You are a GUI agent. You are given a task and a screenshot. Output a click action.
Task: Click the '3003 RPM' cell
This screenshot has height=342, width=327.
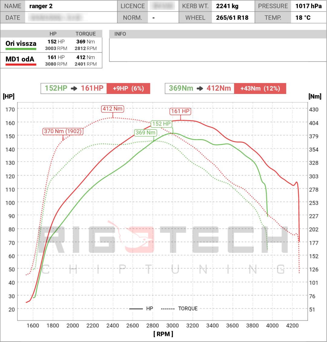click(56, 49)
